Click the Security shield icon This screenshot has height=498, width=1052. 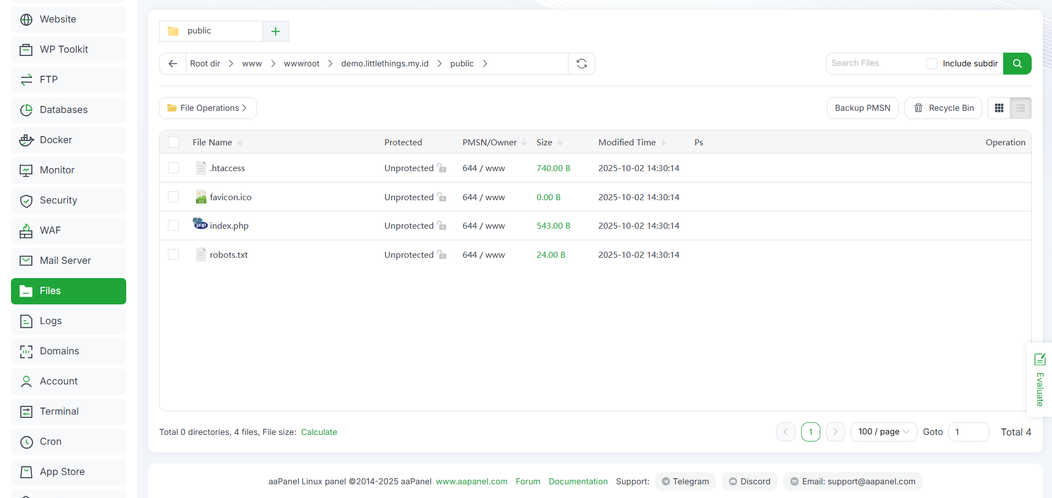point(26,201)
